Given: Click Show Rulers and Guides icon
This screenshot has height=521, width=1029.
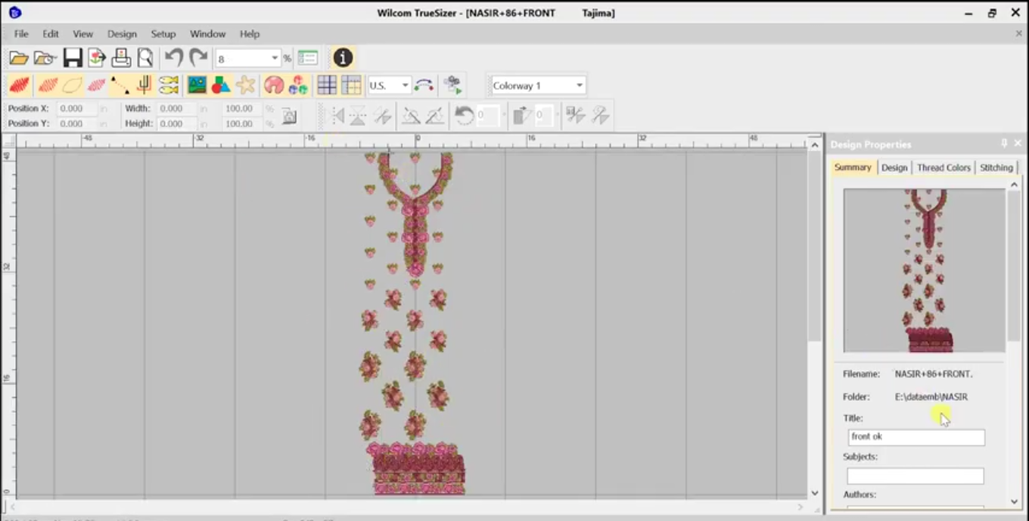Looking at the screenshot, I should pyautogui.click(x=351, y=85).
